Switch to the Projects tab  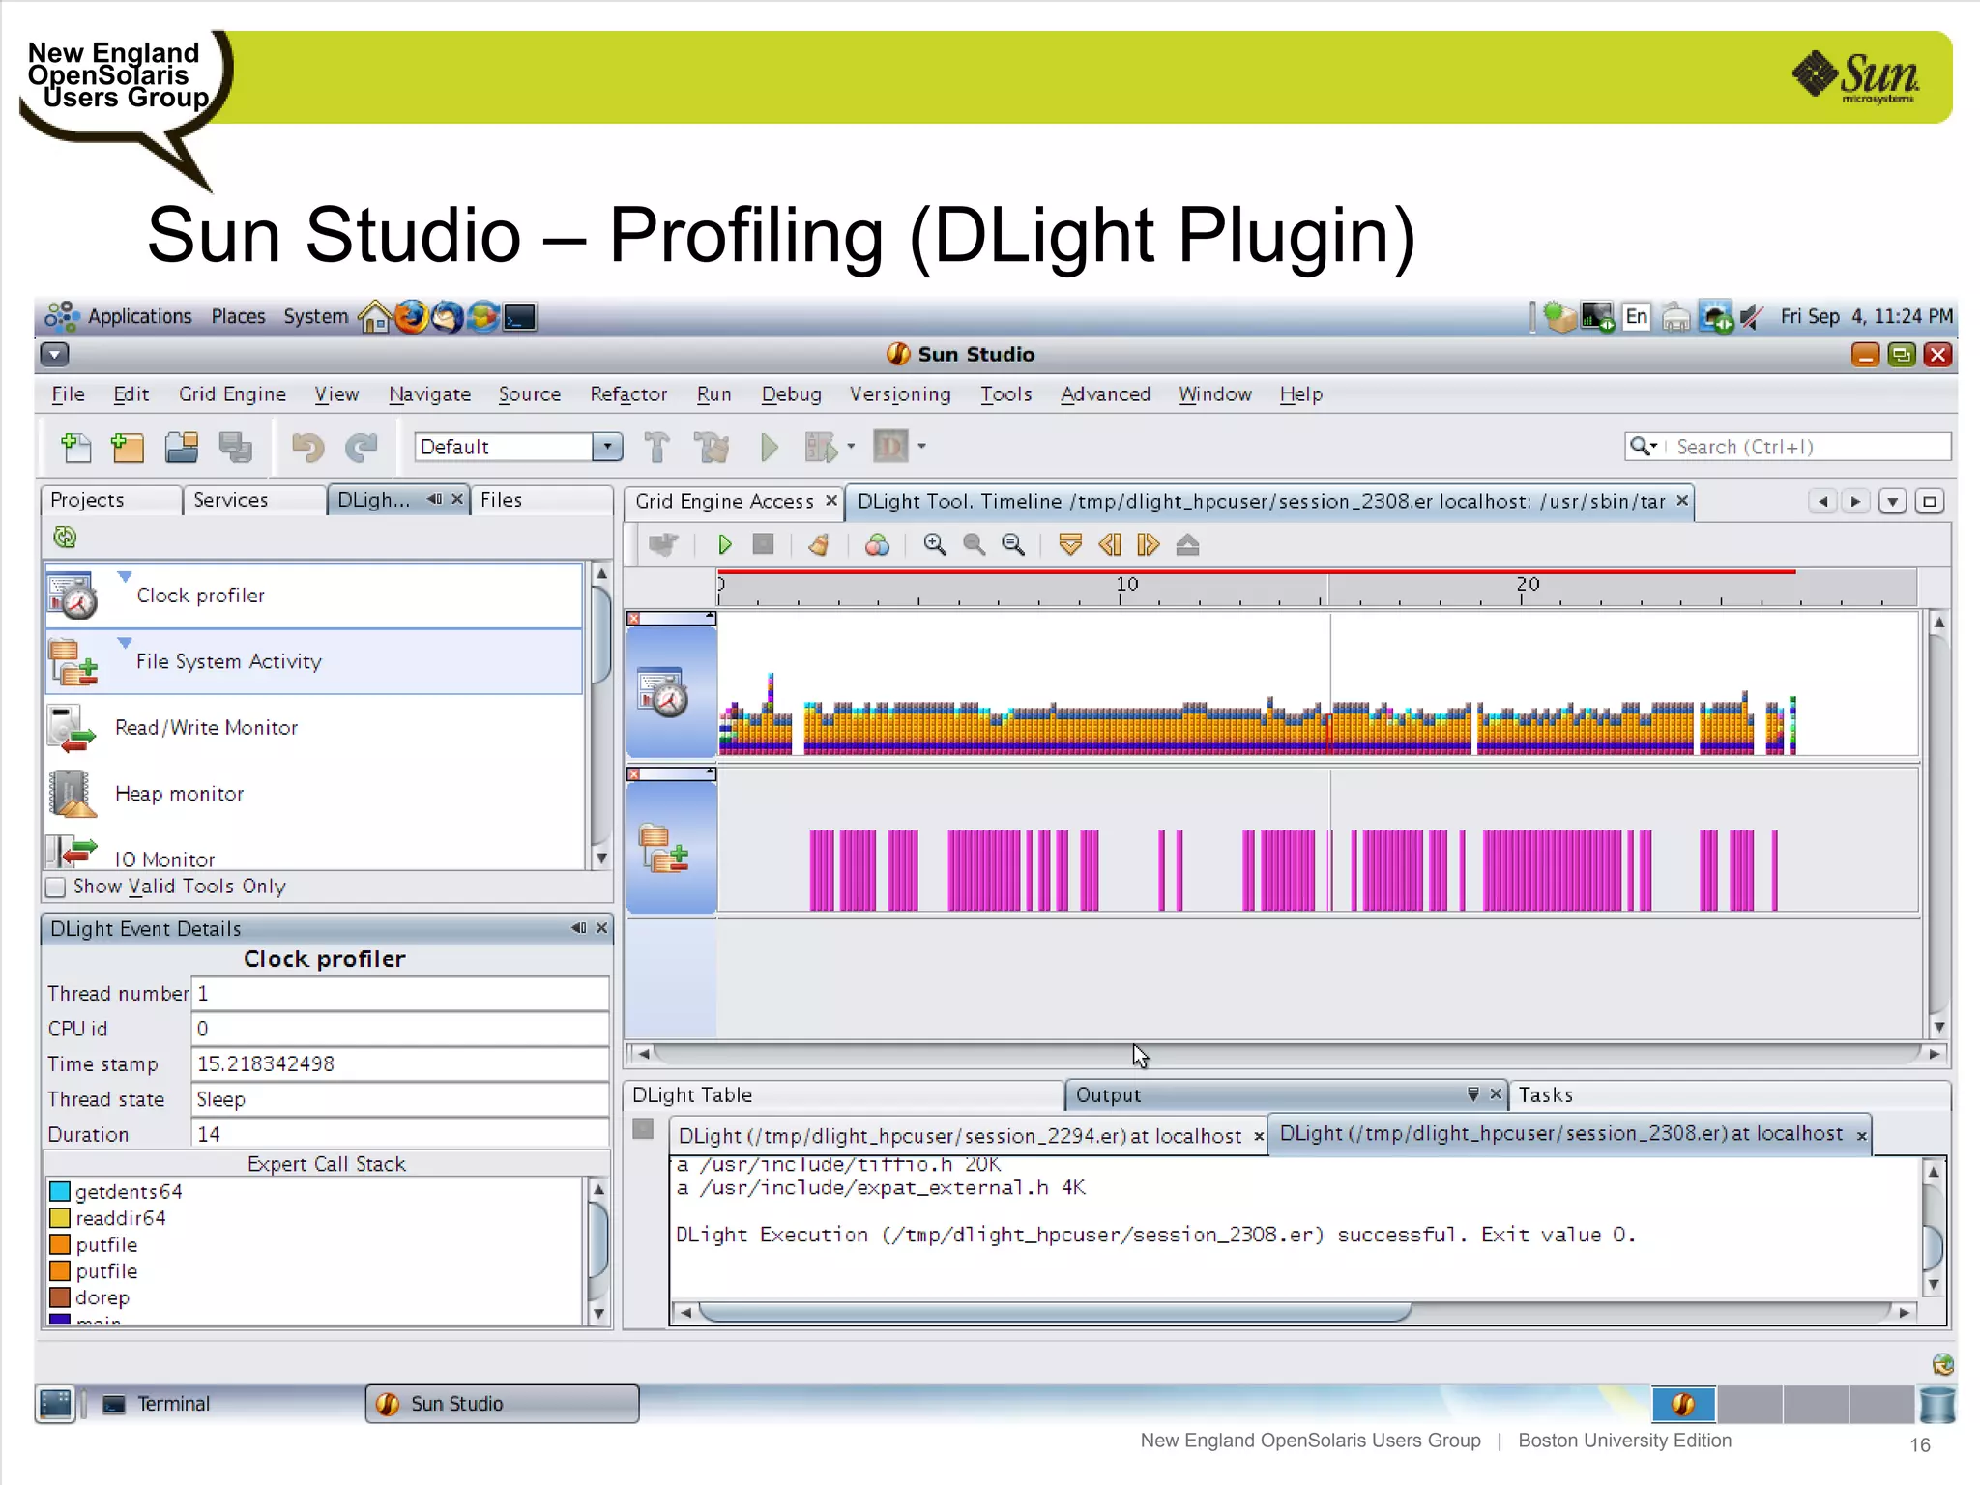(110, 500)
